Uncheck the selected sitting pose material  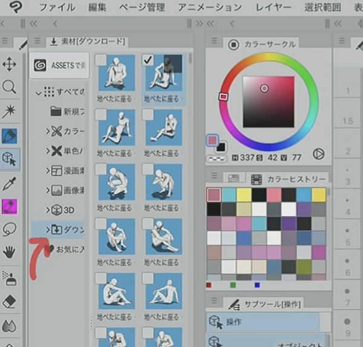click(148, 59)
